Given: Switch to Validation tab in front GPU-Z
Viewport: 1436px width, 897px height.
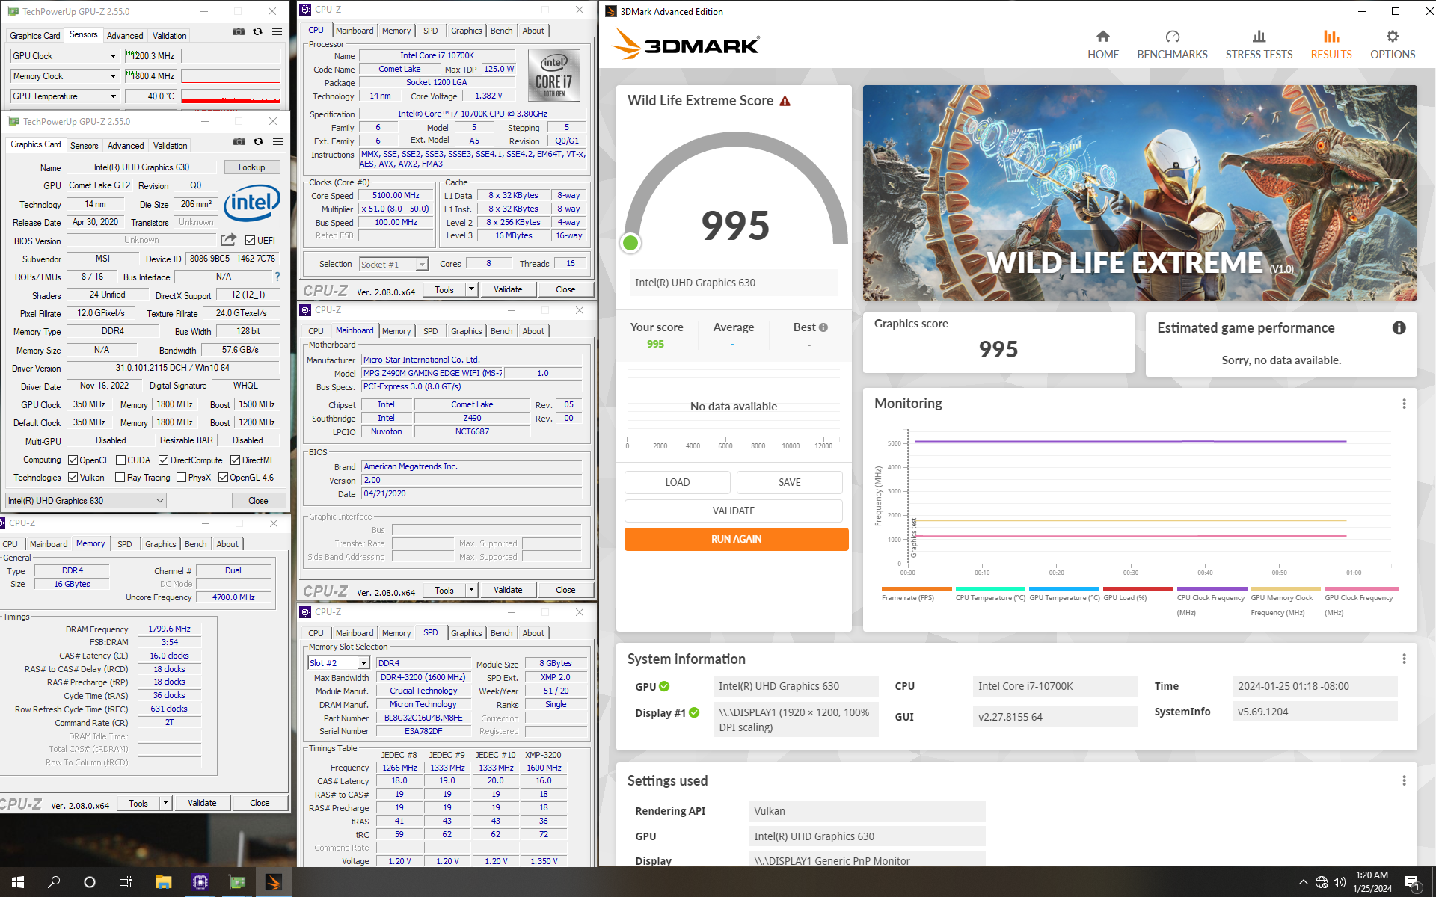Looking at the screenshot, I should [171, 146].
